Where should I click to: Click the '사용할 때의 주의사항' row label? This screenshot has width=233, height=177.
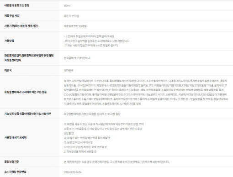click(x=16, y=138)
